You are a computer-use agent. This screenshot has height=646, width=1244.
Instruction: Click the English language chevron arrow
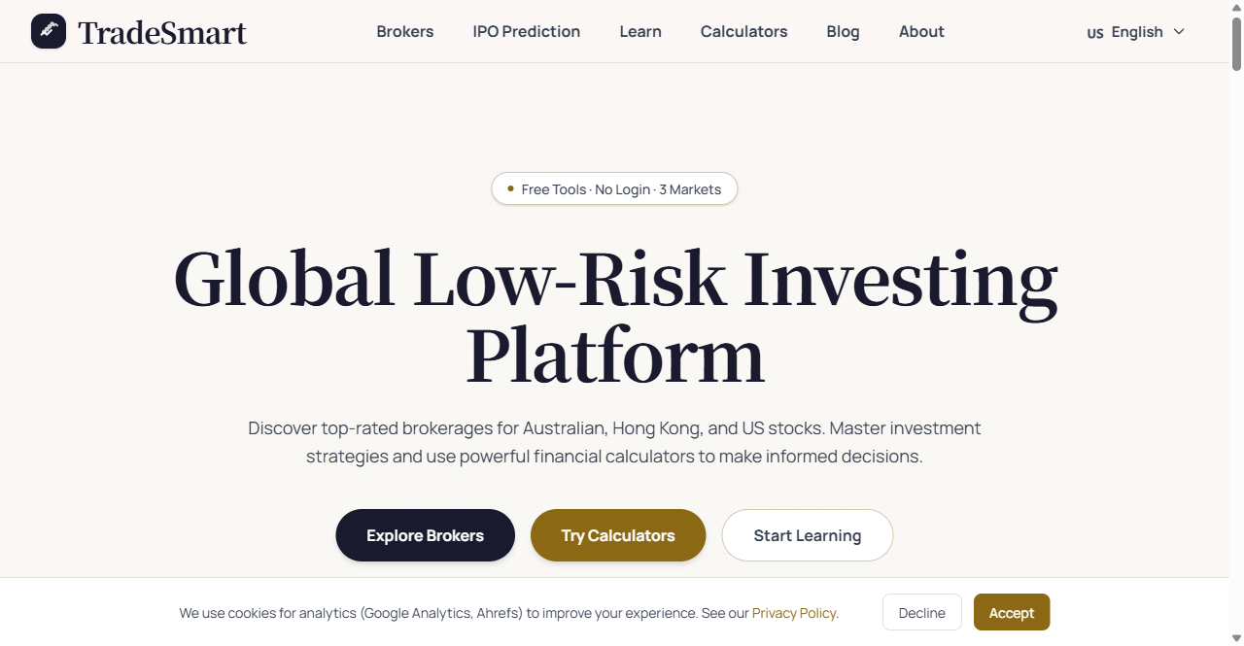[1178, 32]
